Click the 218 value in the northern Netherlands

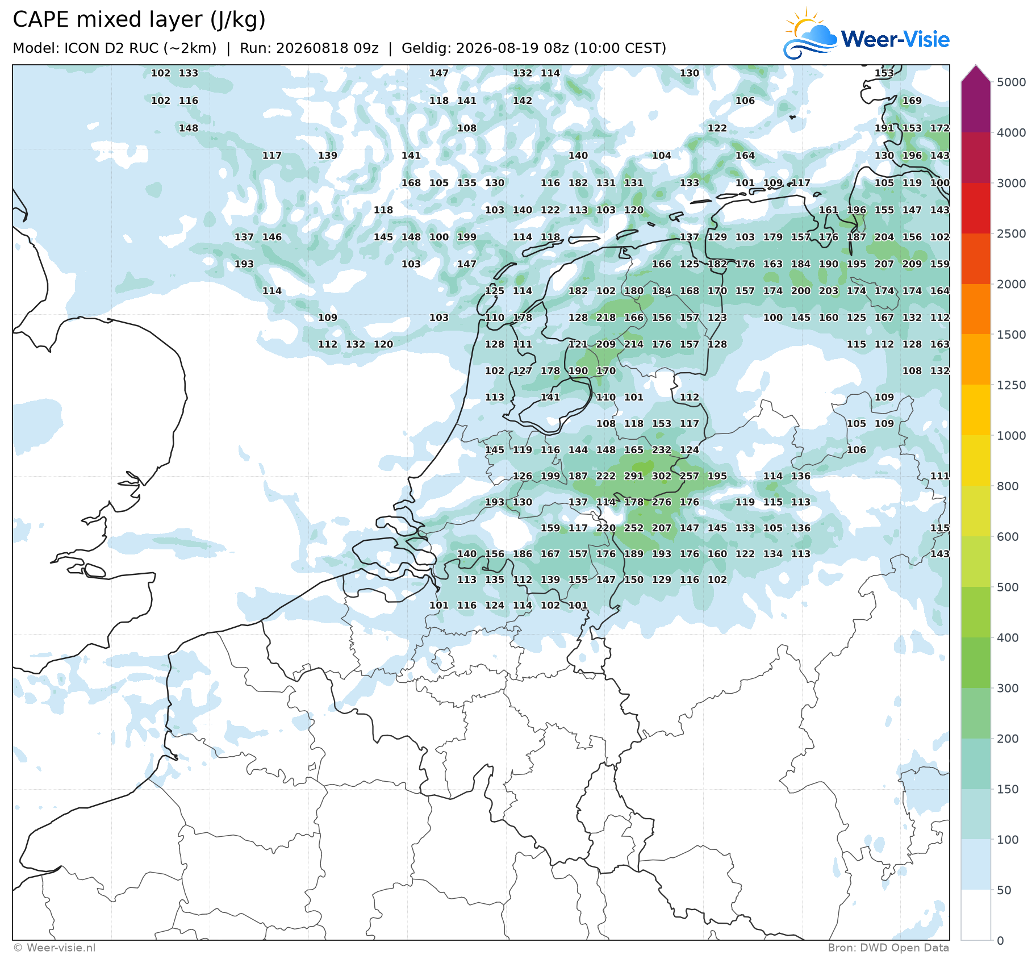(x=606, y=318)
